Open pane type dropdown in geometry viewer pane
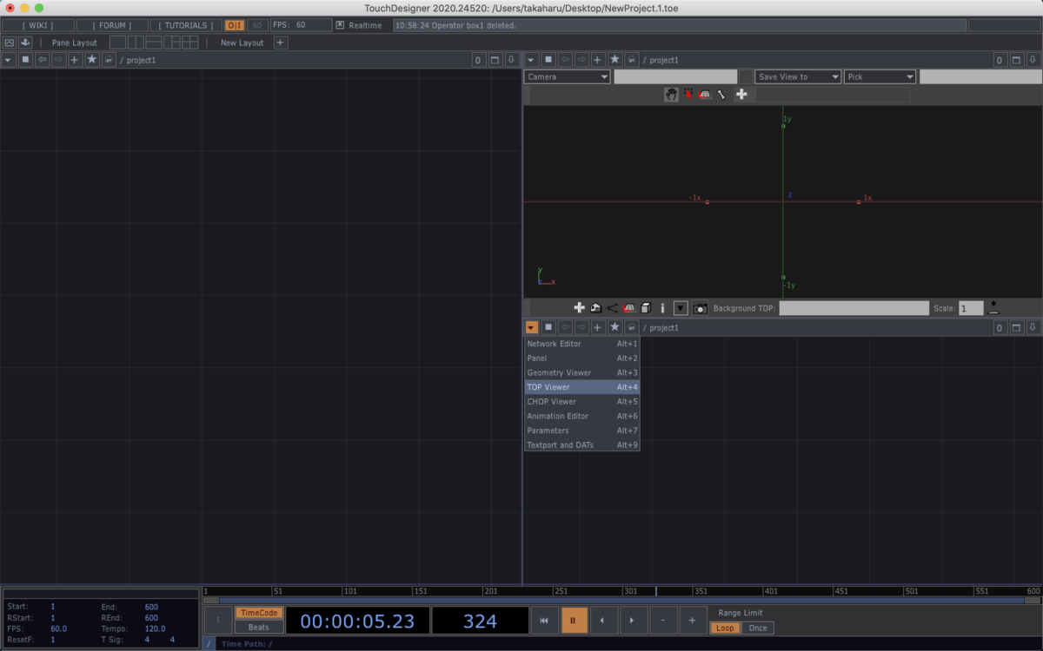1043x651 pixels. click(x=532, y=60)
